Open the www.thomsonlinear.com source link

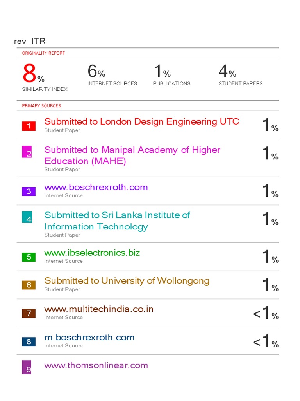96,366
